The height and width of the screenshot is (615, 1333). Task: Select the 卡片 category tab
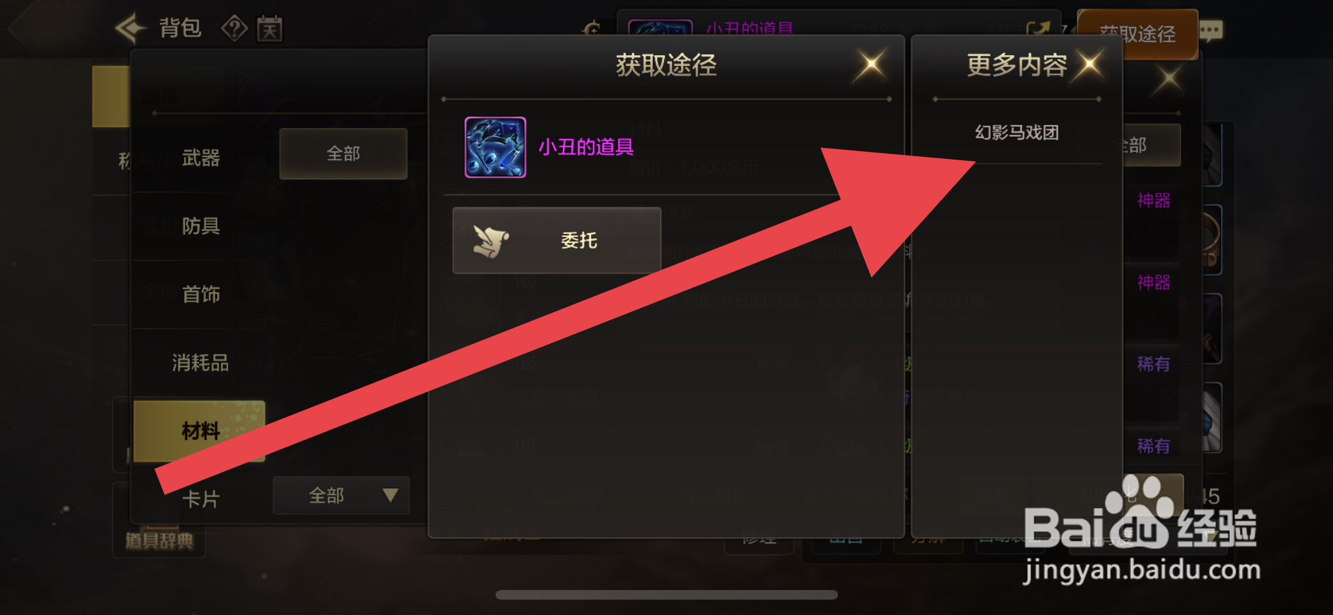click(x=201, y=498)
